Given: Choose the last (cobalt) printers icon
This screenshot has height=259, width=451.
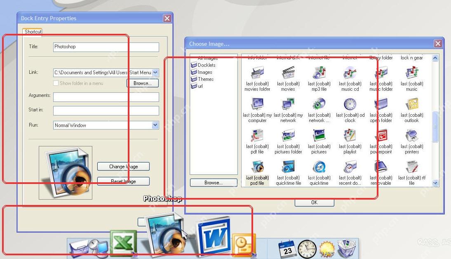Looking at the screenshot, I should 412,136.
